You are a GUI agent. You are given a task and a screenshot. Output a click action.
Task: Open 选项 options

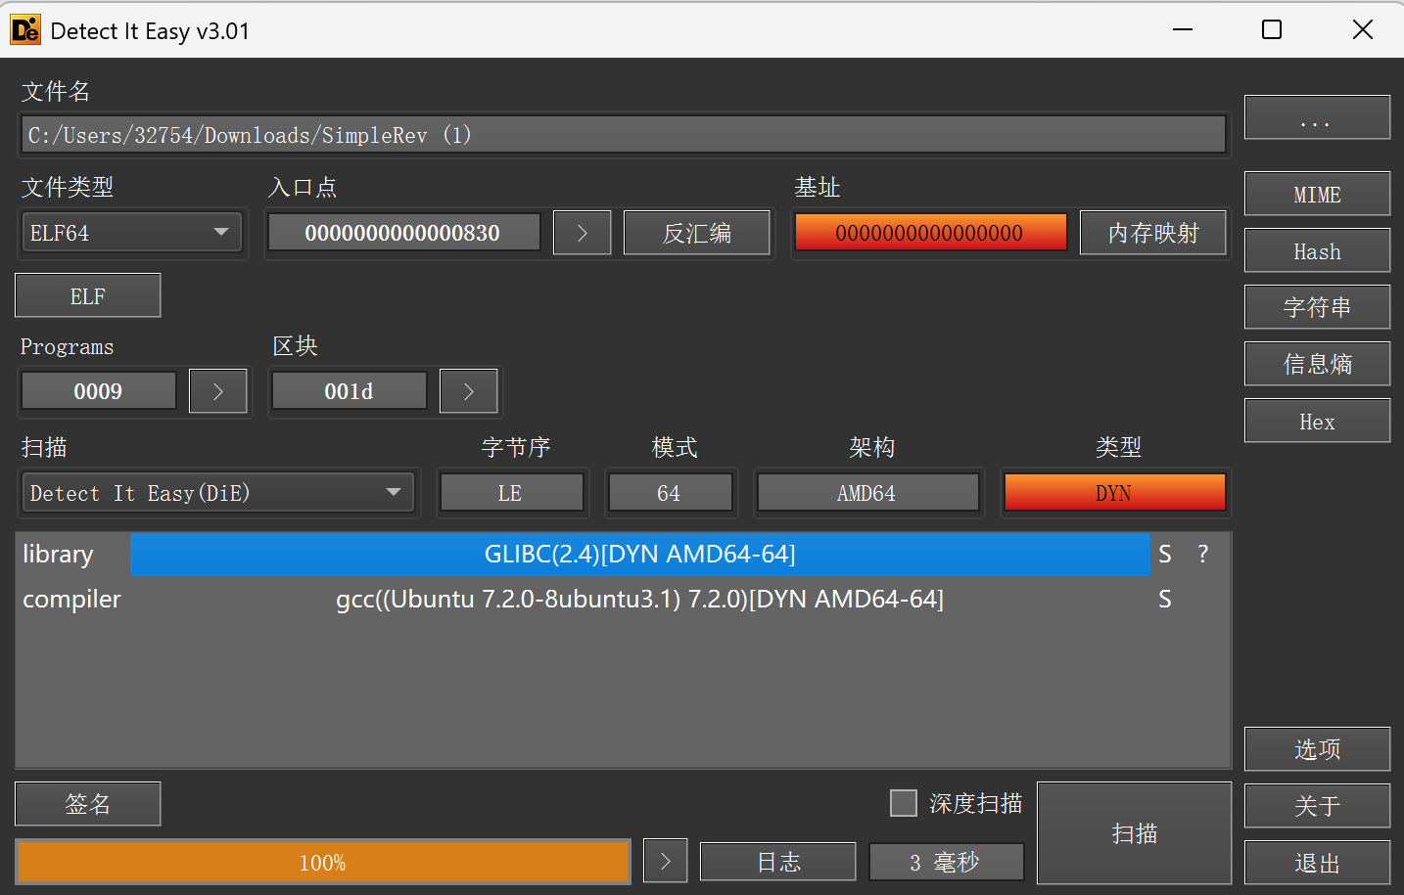[x=1317, y=749]
